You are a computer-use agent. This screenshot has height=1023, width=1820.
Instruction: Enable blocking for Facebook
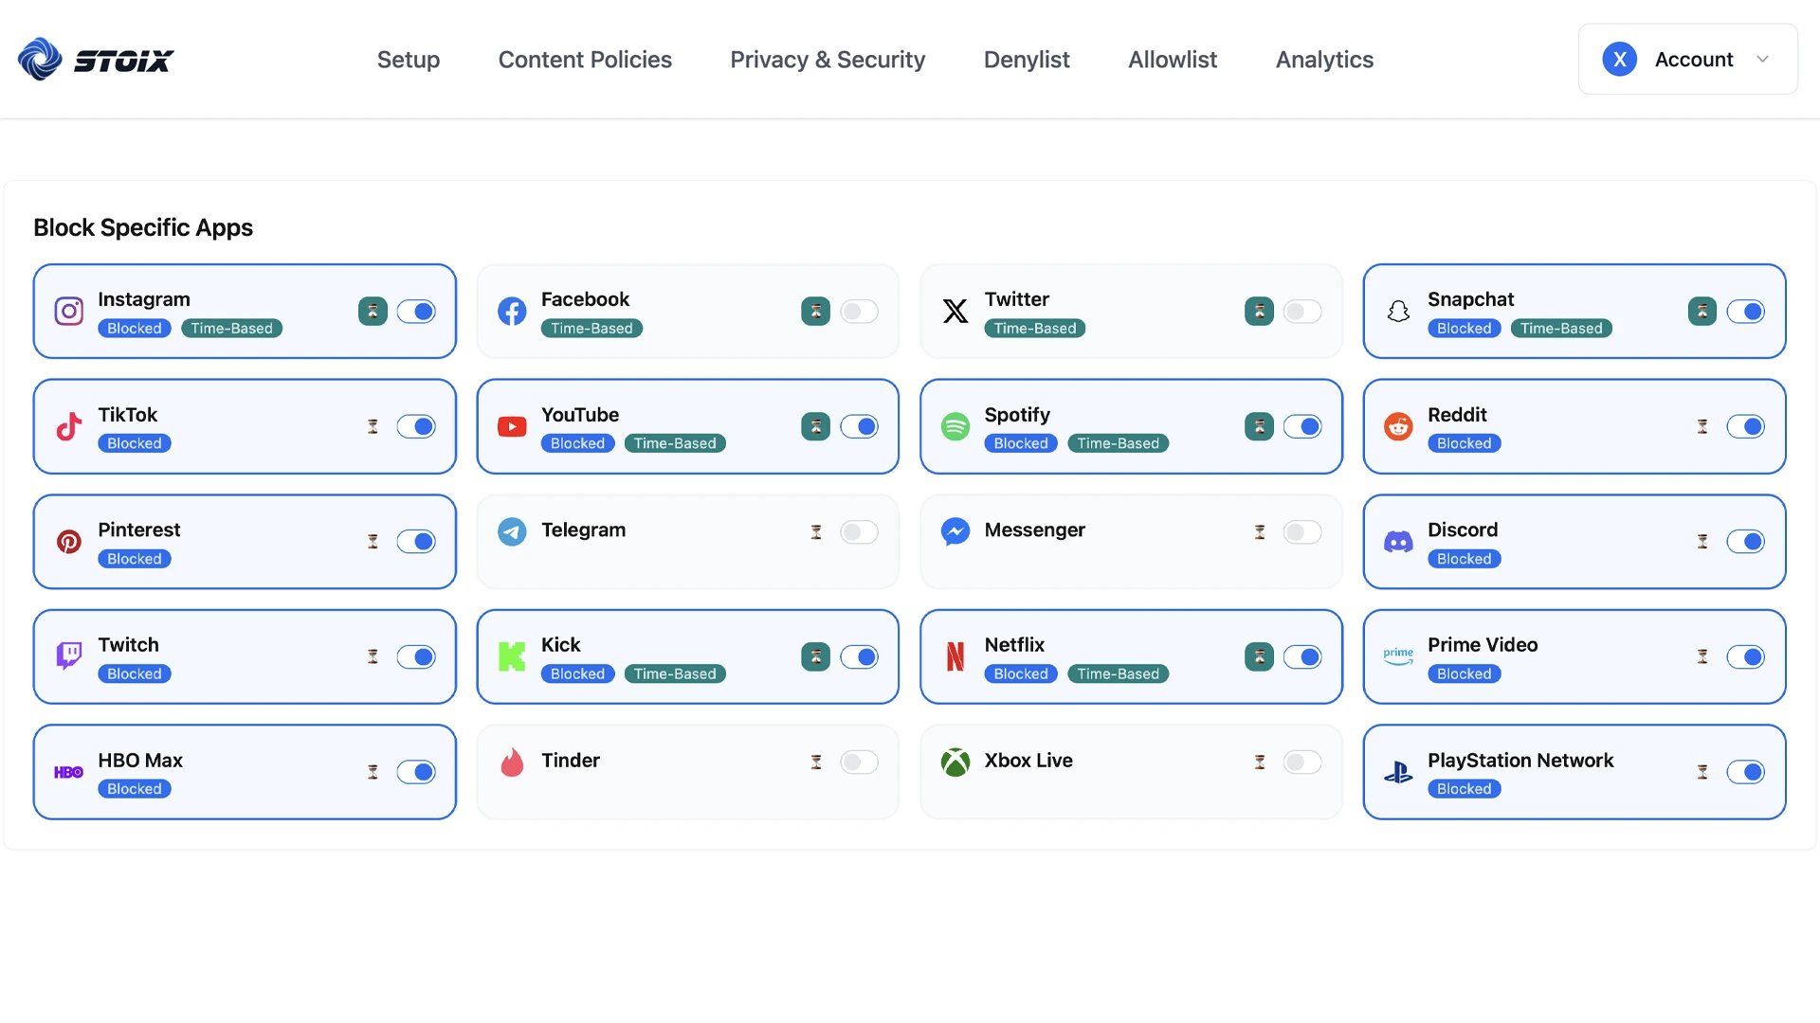860,311
